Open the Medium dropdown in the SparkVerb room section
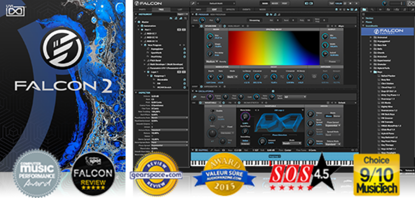 pos(212,61)
